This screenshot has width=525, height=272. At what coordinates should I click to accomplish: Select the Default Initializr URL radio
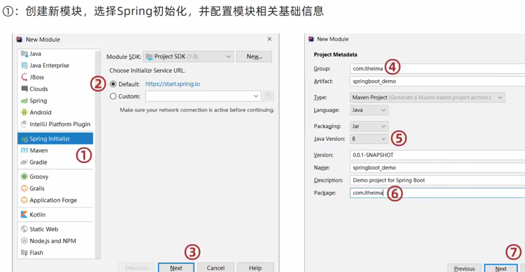(x=113, y=84)
